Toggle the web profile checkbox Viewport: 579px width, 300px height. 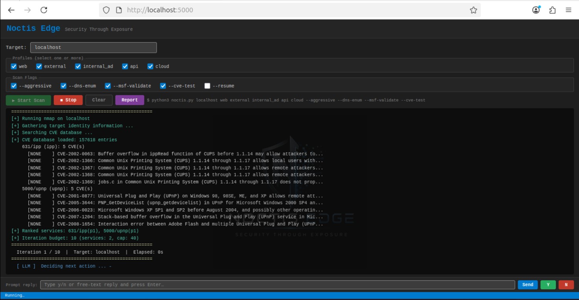click(x=14, y=66)
